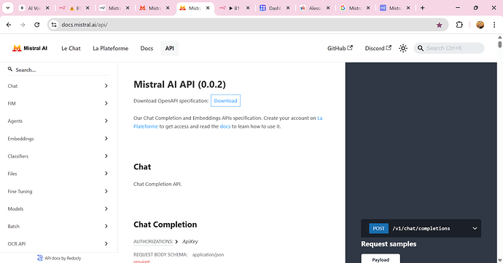
Task: Click the Chat Completion heading
Action: [165, 224]
